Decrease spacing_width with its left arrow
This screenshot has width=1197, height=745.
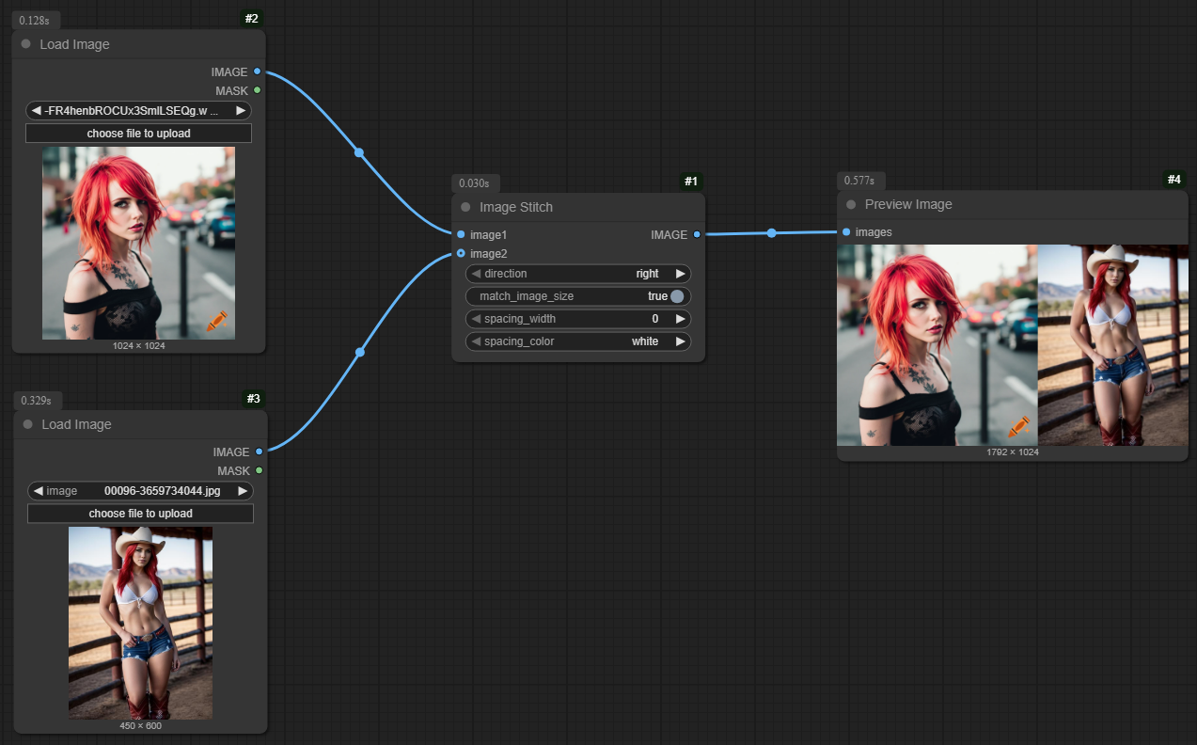(476, 319)
